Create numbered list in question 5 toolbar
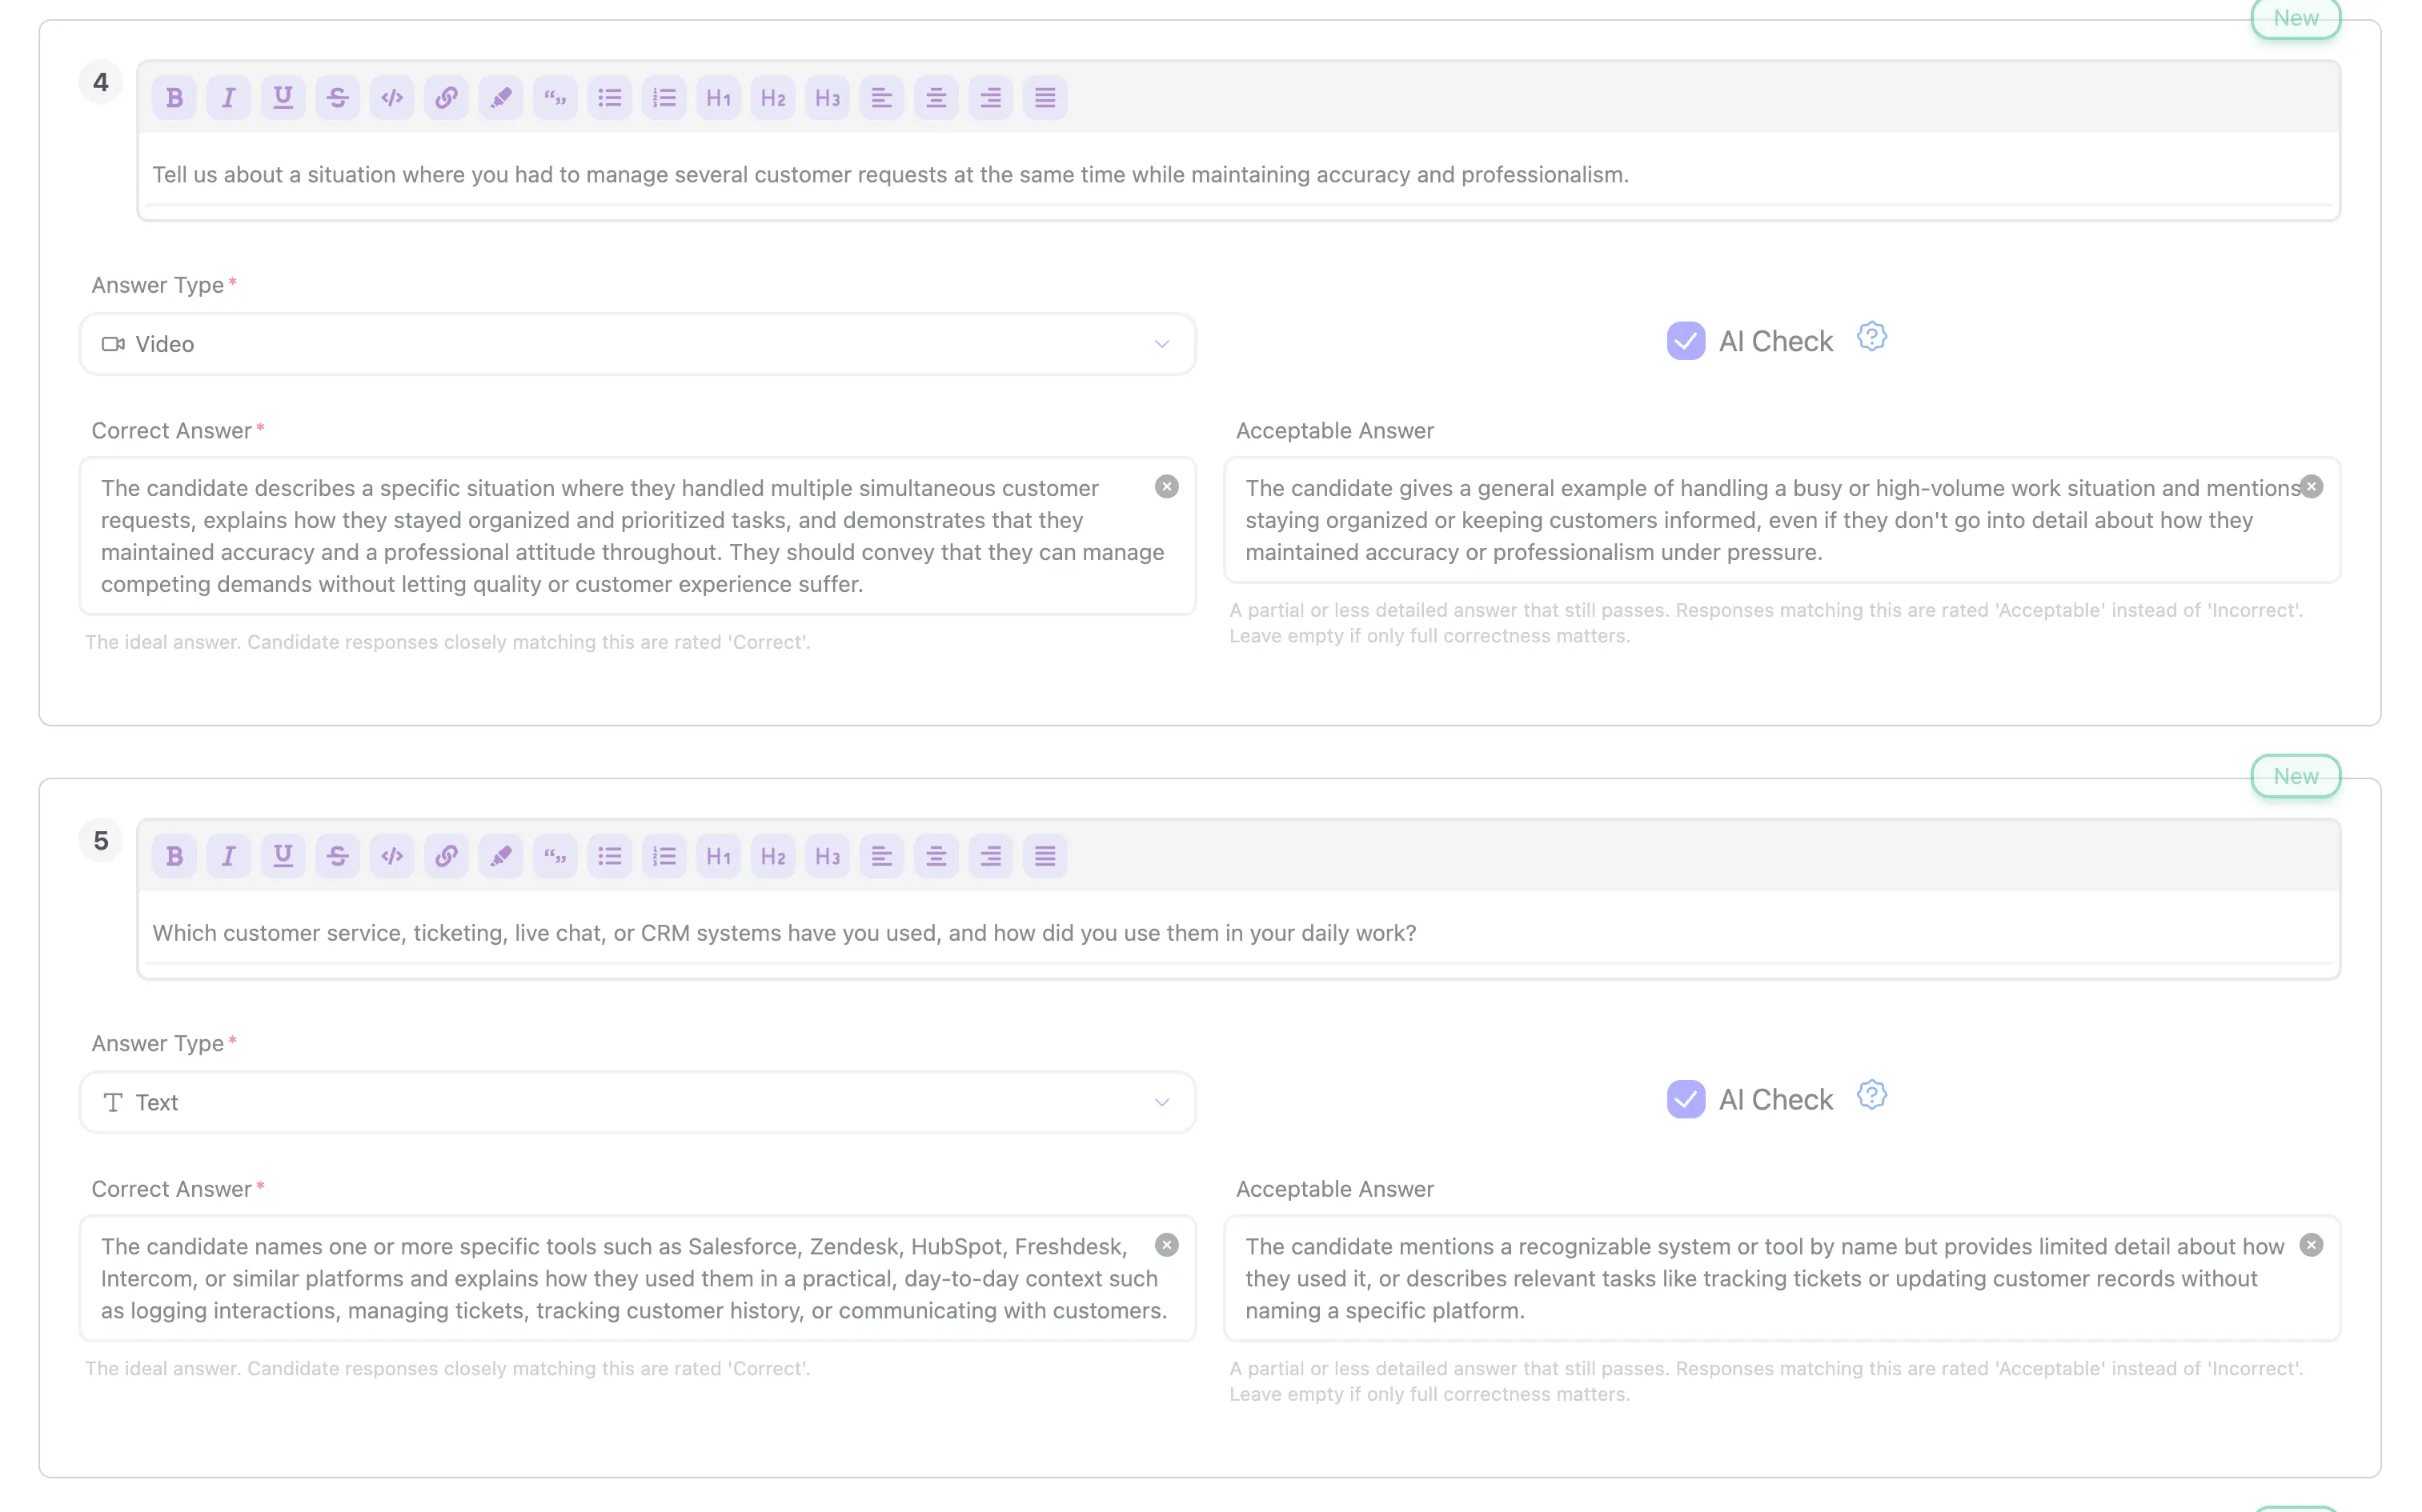2422x1512 pixels. pyautogui.click(x=664, y=856)
